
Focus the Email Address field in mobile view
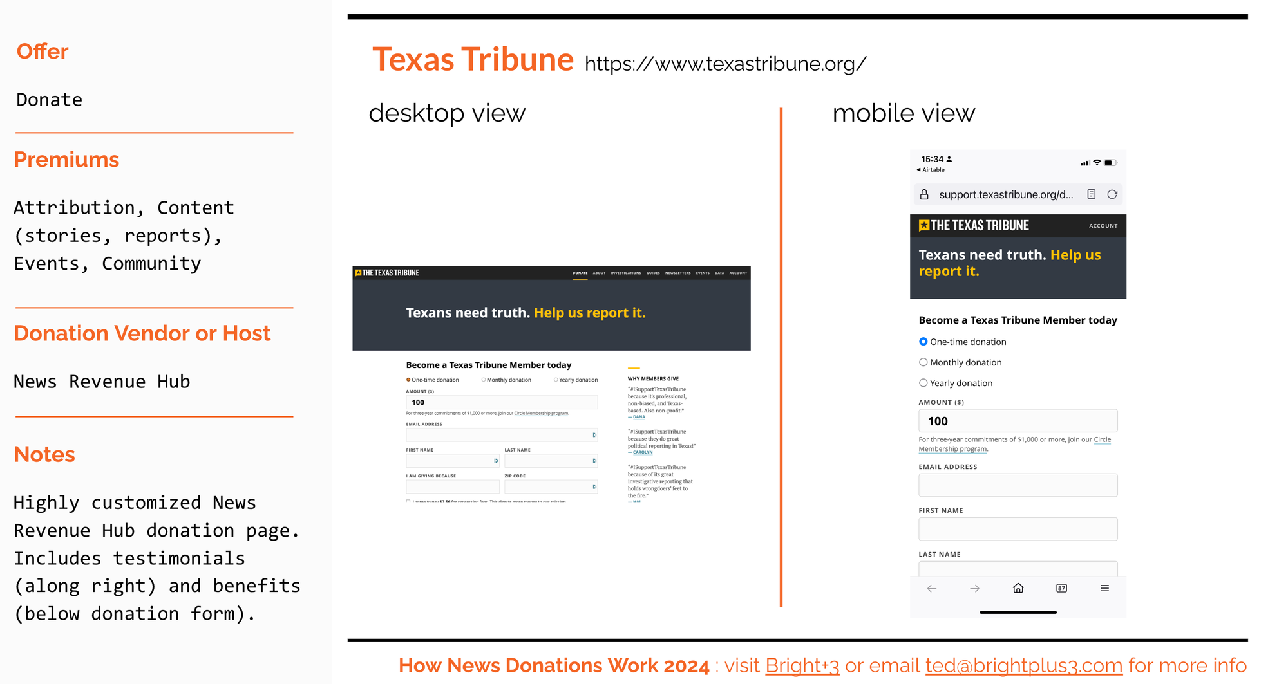tap(1018, 485)
